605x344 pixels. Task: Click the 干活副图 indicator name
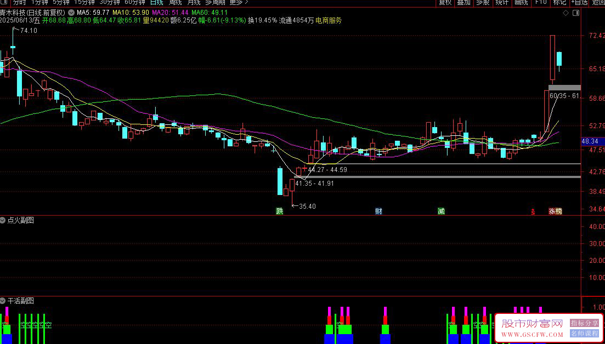pyautogui.click(x=20, y=301)
